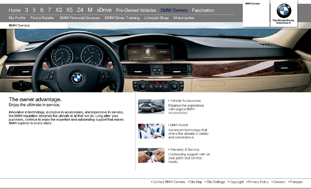The width and height of the screenshot is (311, 189).
Task: Click arrow bullet beside Warranty & Service
Action: [169, 150]
